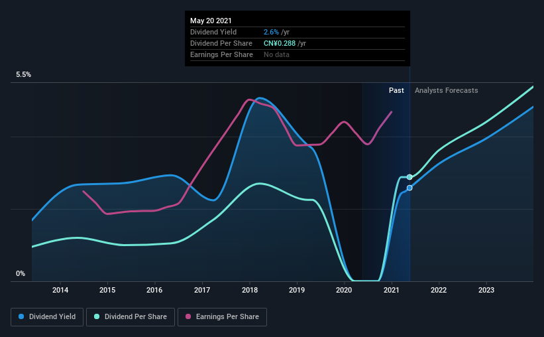Click the blue Dividend Yield legend dot
The height and width of the screenshot is (337, 544).
coord(21,316)
